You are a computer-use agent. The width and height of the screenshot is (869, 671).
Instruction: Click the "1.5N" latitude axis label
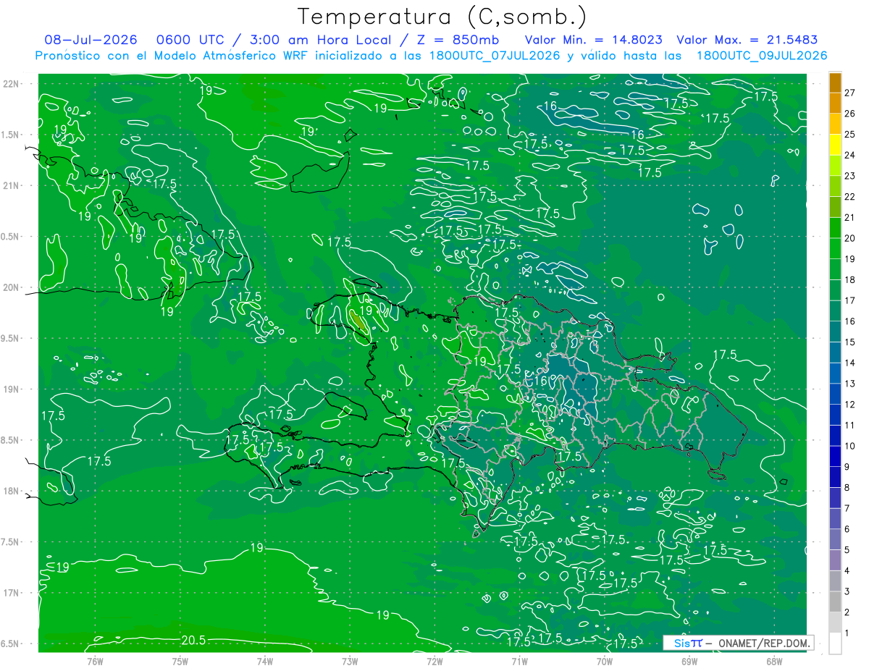[10, 135]
